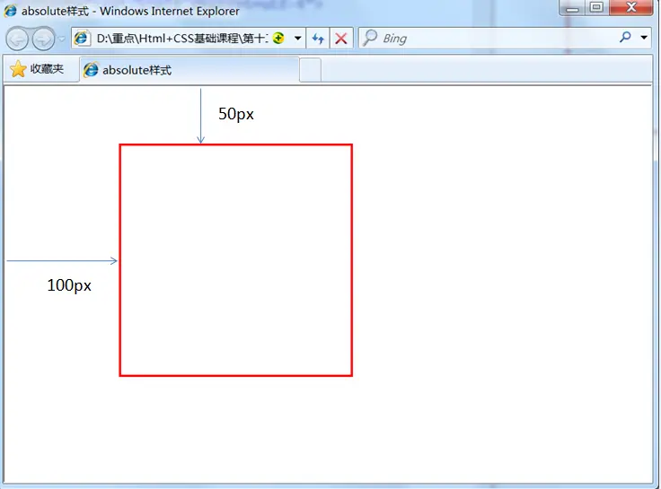This screenshot has width=661, height=489.
Task: Click the Forward navigation arrow button
Action: tap(43, 39)
